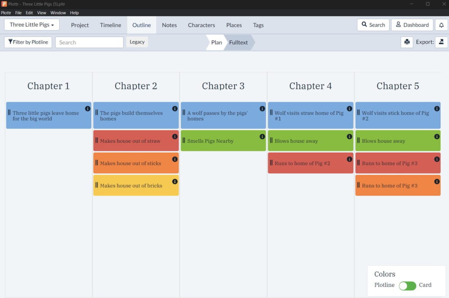Expand the Filter by Plotline options
Image resolution: width=449 pixels, height=298 pixels.
point(28,42)
